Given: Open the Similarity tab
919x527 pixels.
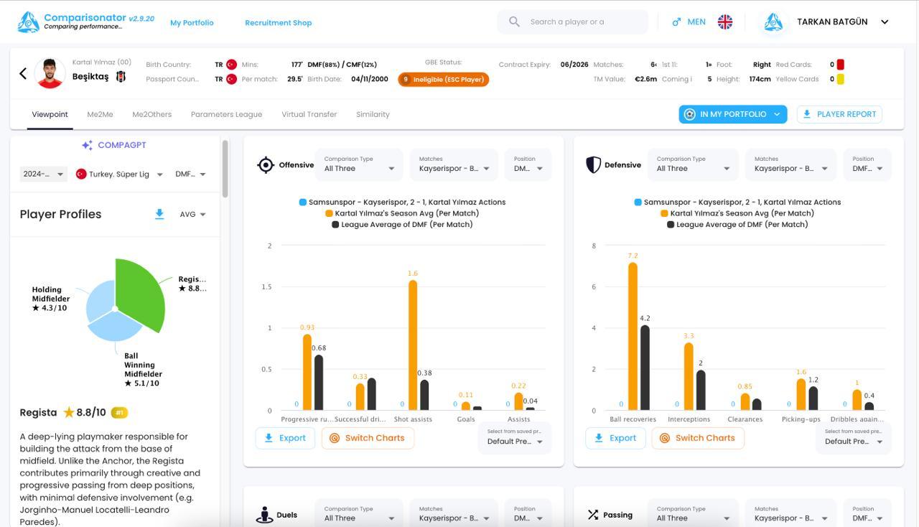Looking at the screenshot, I should [x=373, y=114].
